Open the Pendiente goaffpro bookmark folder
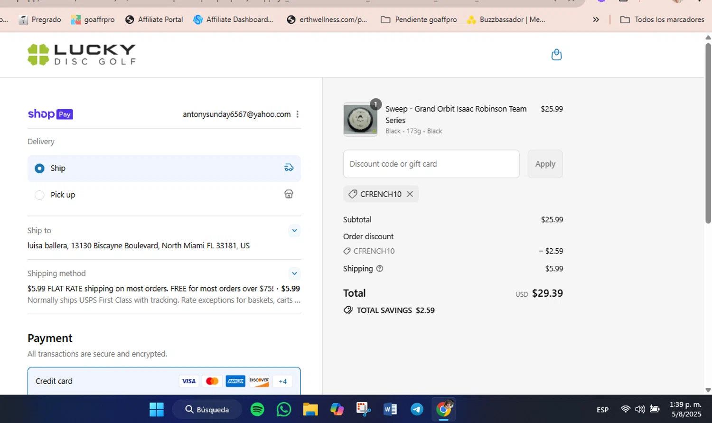Image resolution: width=712 pixels, height=423 pixels. (x=419, y=19)
